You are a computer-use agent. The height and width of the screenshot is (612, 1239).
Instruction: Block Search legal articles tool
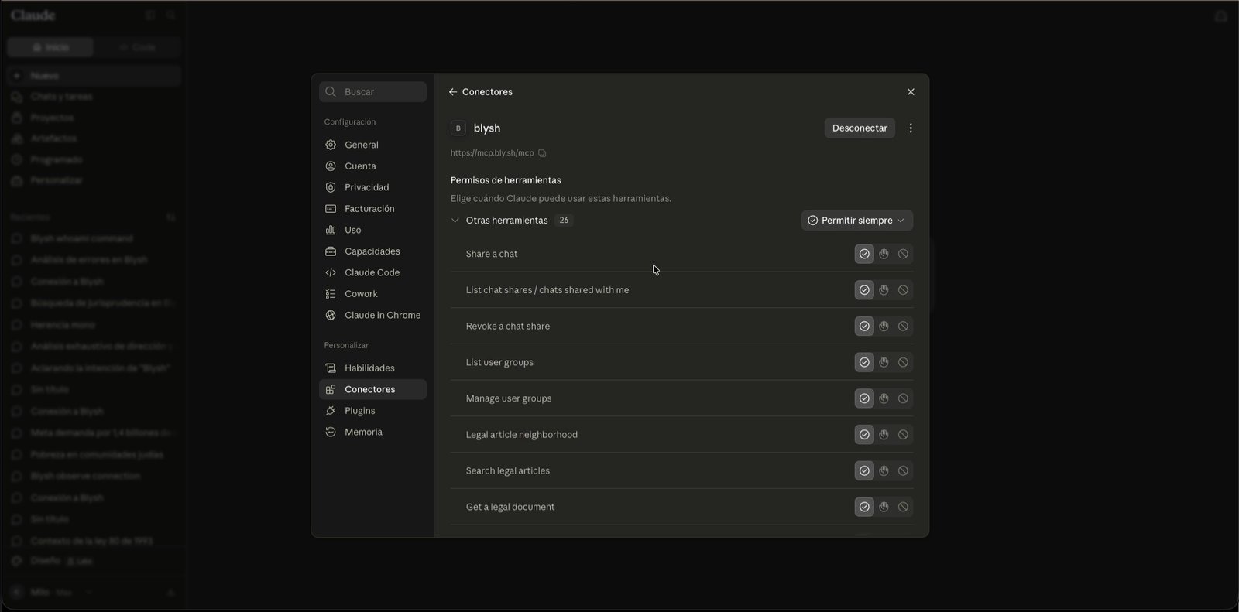[x=903, y=470]
